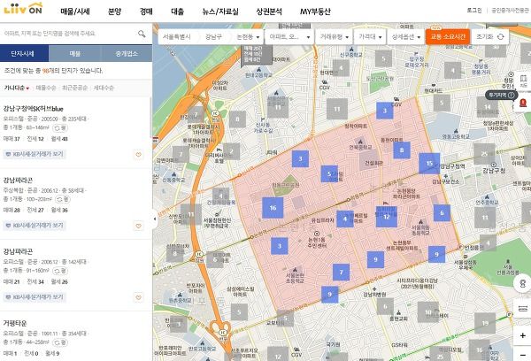Switch to the 단지시세 tab

[25, 53]
